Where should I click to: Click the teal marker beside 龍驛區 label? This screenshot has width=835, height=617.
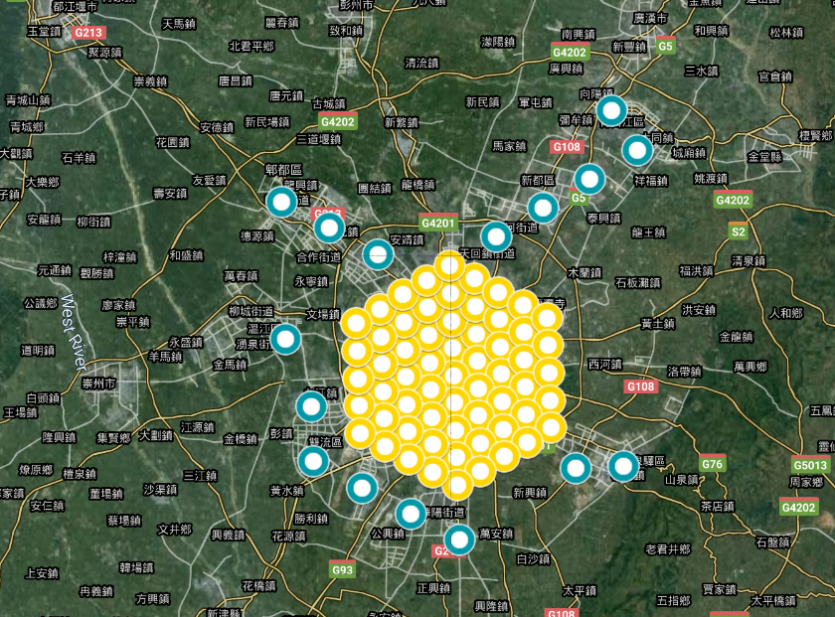tap(623, 466)
